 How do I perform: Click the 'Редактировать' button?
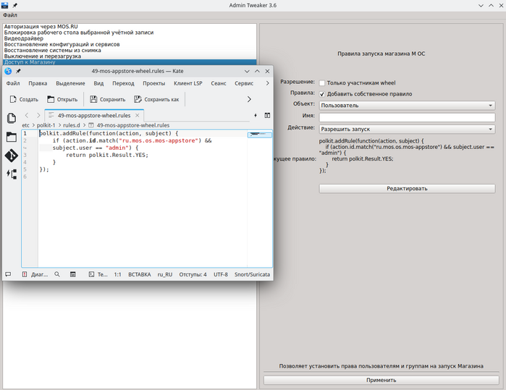coord(407,188)
